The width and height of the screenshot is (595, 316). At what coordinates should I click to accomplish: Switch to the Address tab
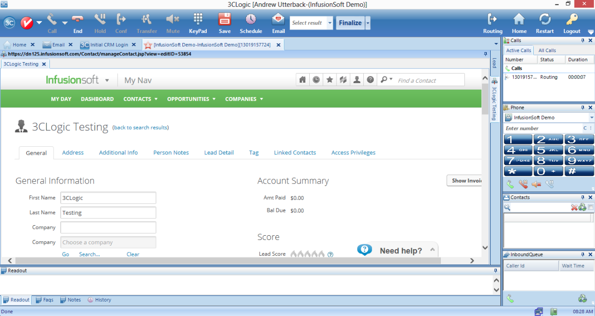(73, 153)
